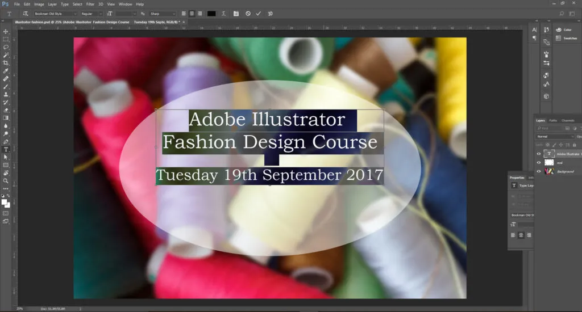Open the Bookman Old Style font dropdown
Screen dimensions: 582x312
(55, 14)
